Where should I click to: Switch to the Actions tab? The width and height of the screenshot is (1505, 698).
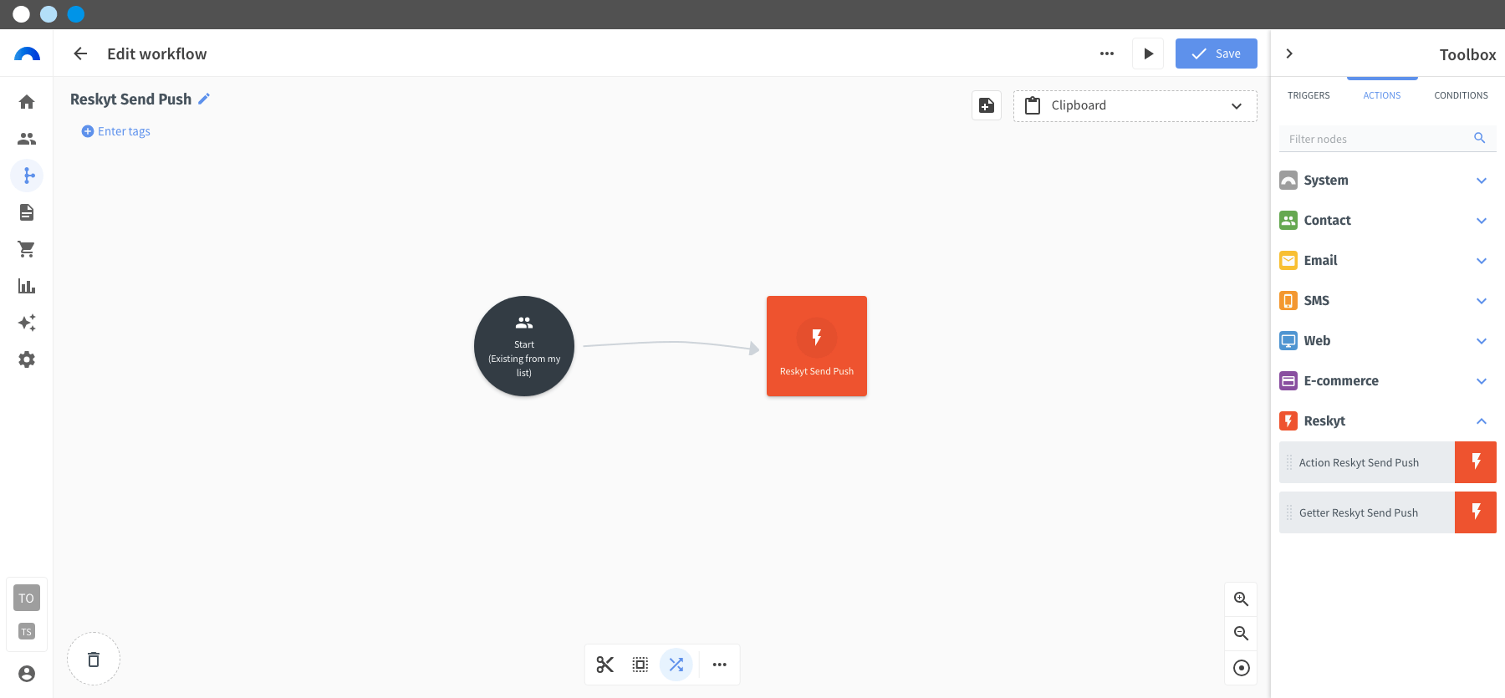tap(1382, 95)
